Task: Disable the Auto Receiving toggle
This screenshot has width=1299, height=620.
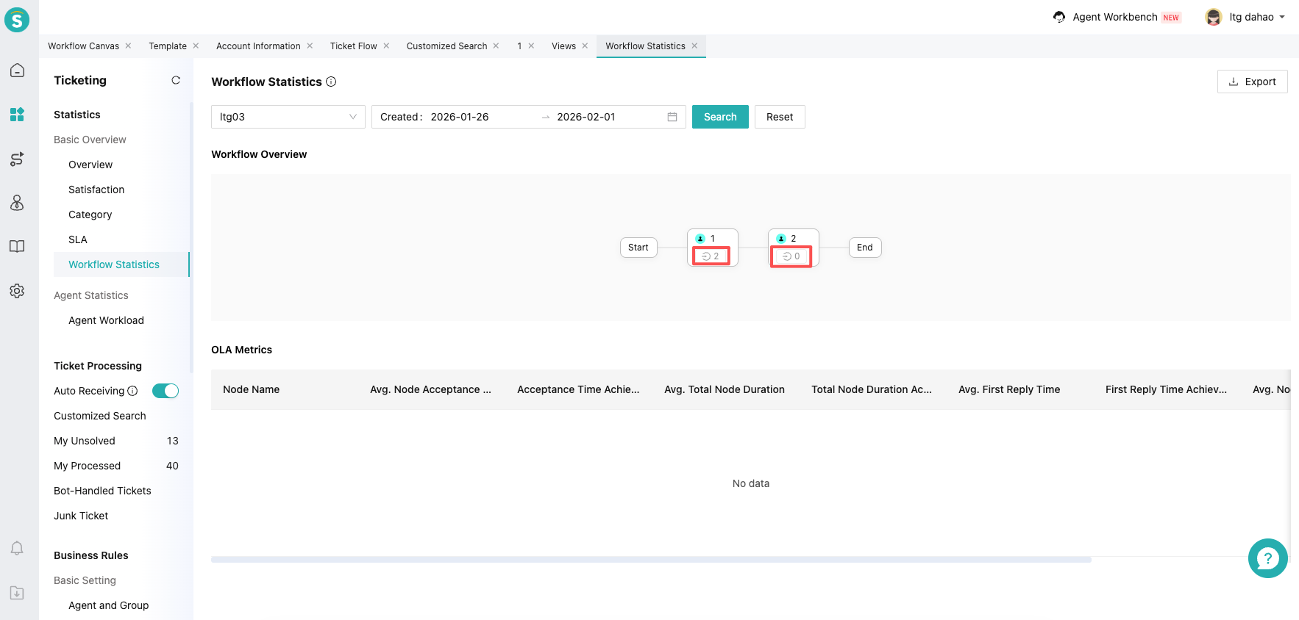Action: pos(166,391)
